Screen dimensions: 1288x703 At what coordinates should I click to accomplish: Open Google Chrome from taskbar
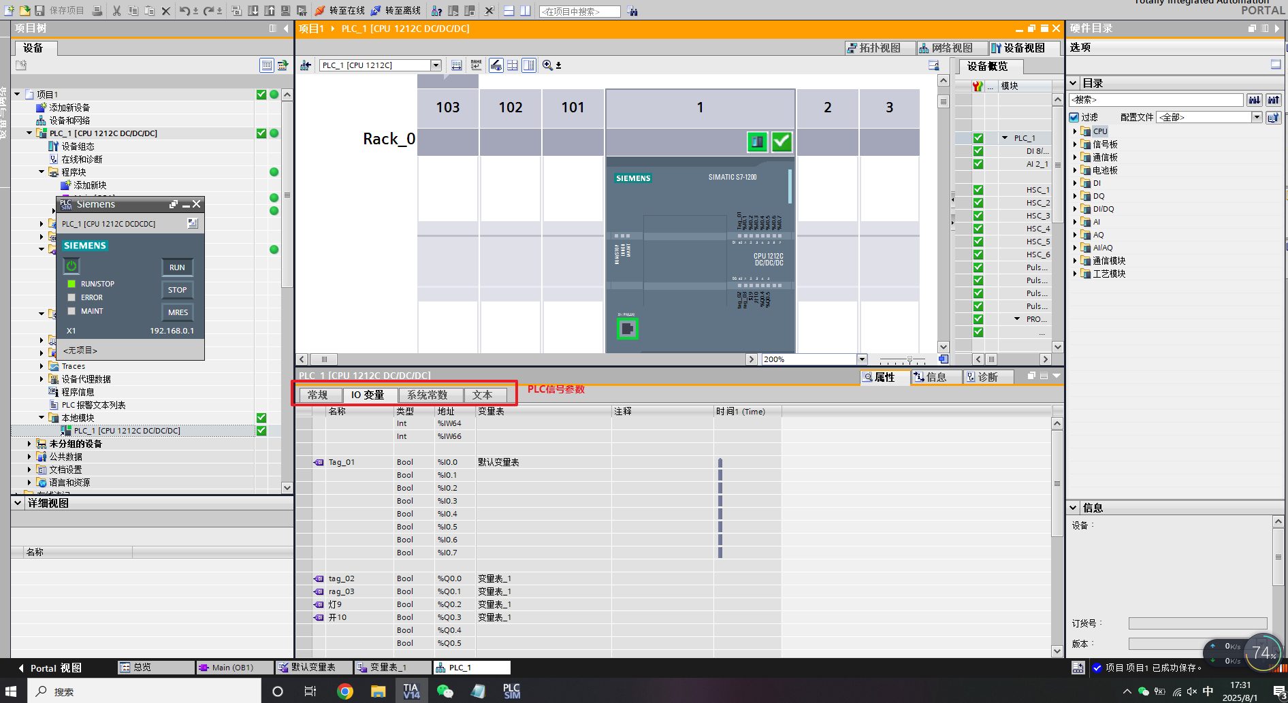[345, 691]
